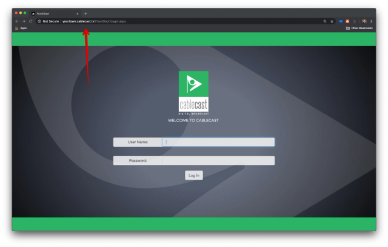The height and width of the screenshot is (247, 388).
Task: Open the zoom magnifier icon in address bar
Action: pos(325,21)
